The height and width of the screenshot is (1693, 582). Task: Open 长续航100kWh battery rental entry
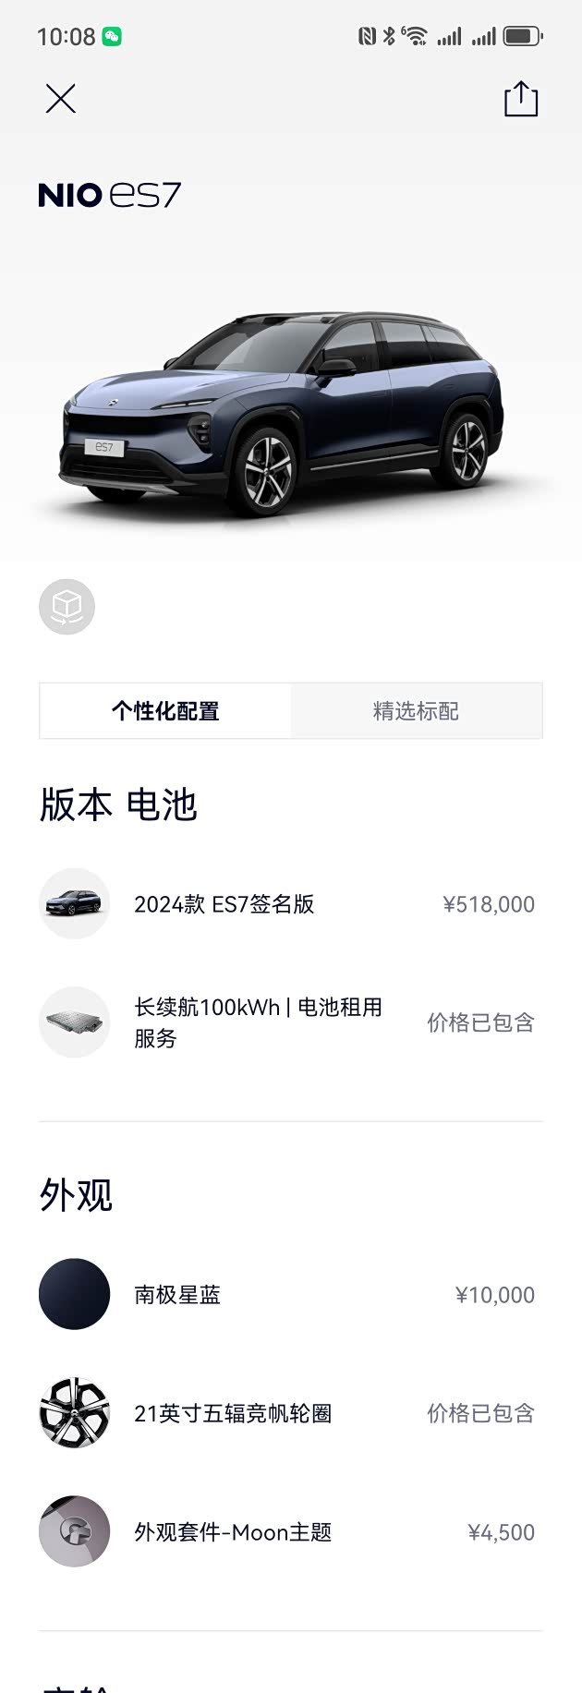258,1022
